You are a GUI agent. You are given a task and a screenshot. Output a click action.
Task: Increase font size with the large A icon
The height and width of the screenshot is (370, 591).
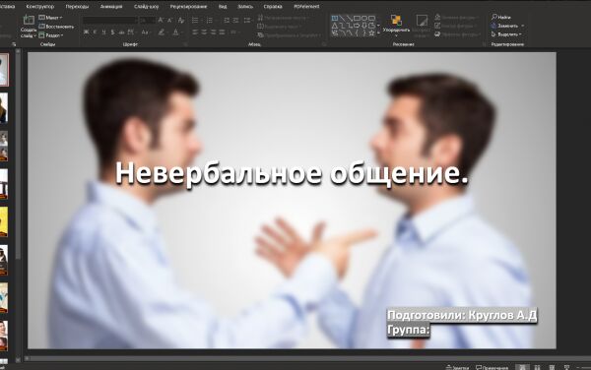(x=161, y=20)
